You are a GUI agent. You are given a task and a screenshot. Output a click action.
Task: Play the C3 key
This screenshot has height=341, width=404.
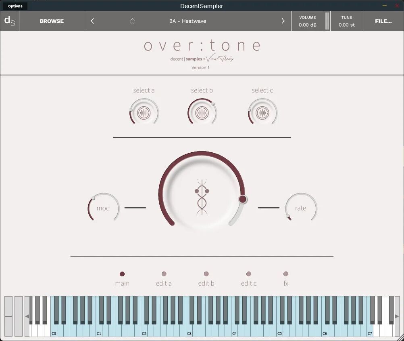click(x=189, y=330)
